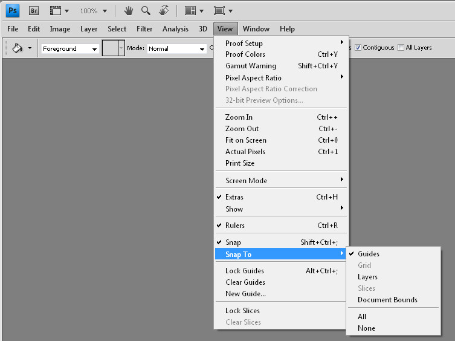
Task: Expand the Proof Setup submenu
Action: [281, 43]
